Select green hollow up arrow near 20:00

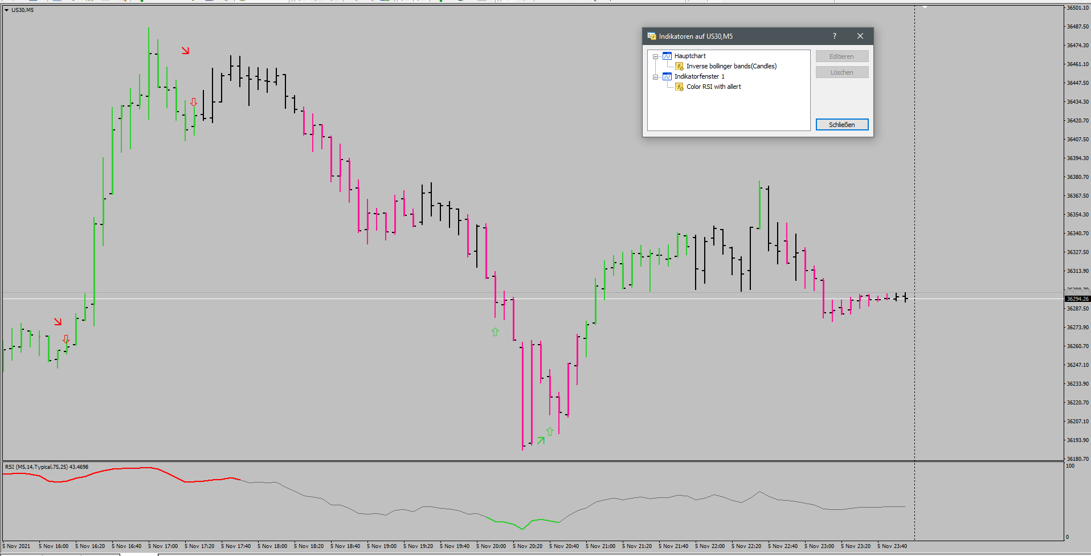pos(495,332)
